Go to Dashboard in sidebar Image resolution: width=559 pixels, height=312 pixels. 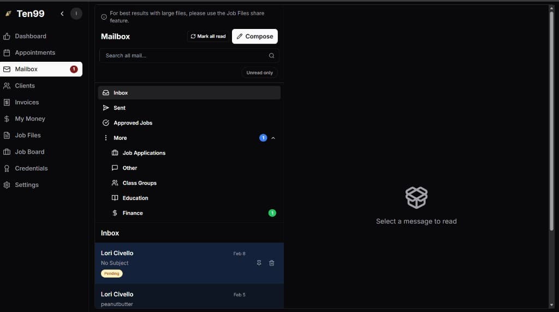point(31,36)
